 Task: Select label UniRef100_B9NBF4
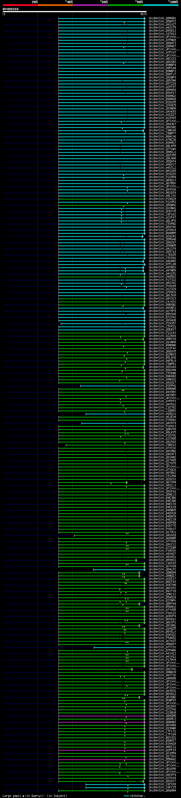pyautogui.click(x=162, y=65)
